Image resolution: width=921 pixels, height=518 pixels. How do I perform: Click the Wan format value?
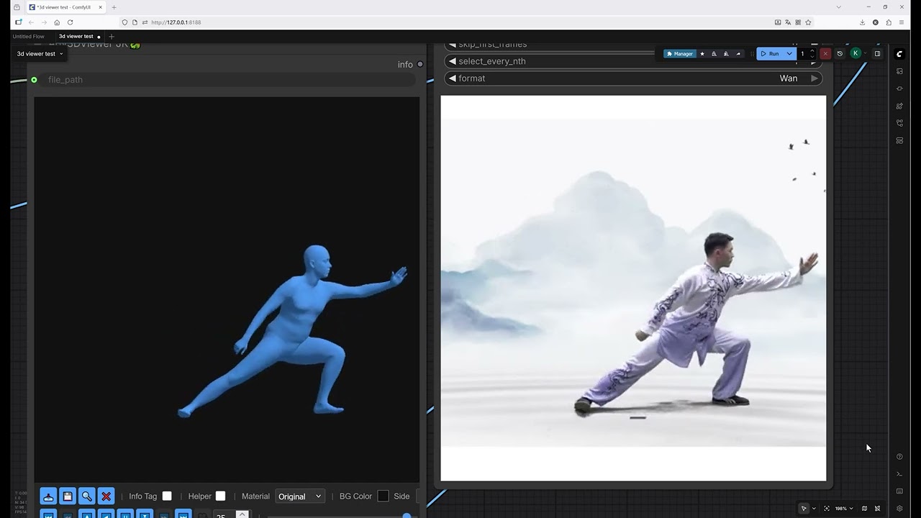click(x=789, y=78)
